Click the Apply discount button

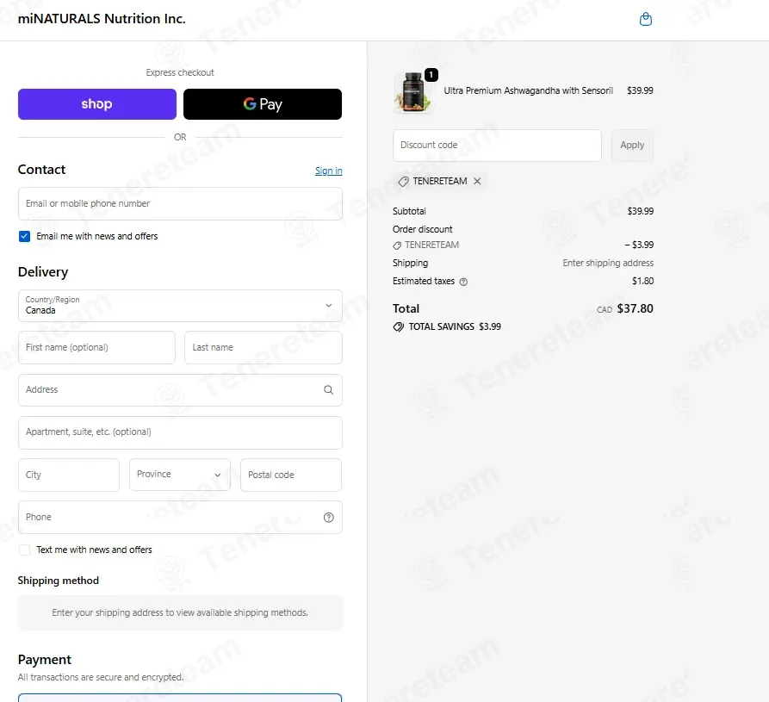(x=632, y=146)
